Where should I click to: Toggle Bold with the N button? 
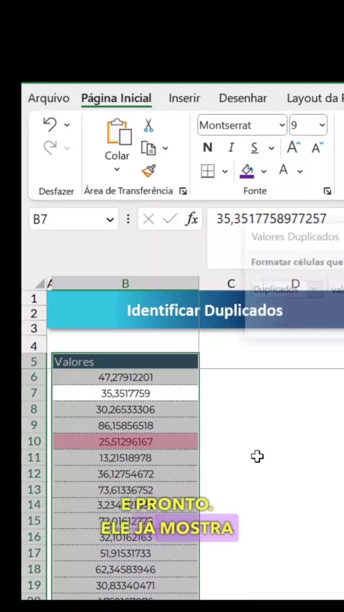(x=208, y=148)
